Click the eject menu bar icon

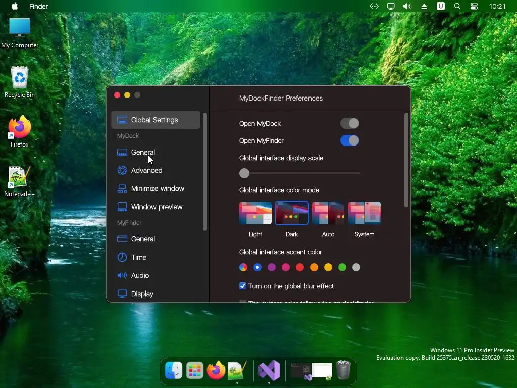tap(424, 6)
